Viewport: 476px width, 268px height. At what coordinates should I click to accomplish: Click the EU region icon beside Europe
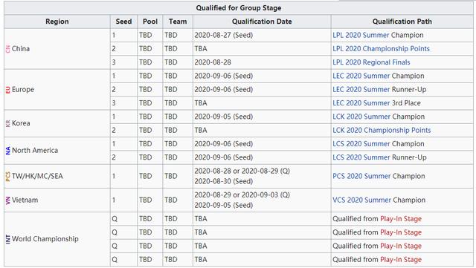coord(8,90)
